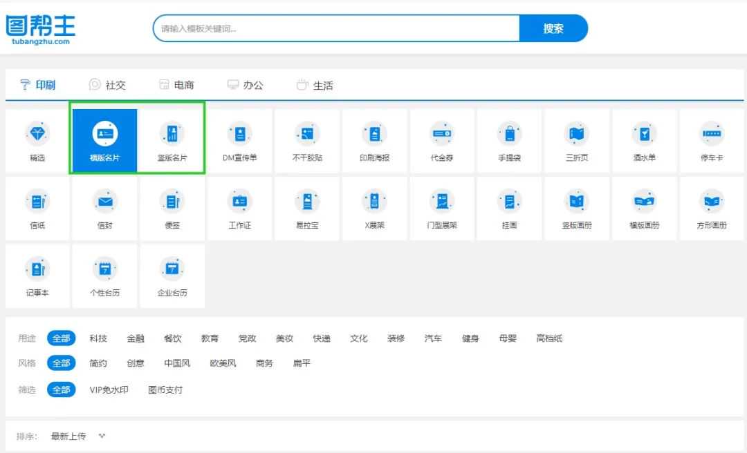
Task: Choose the DM宣传单 template icon
Action: (239, 133)
